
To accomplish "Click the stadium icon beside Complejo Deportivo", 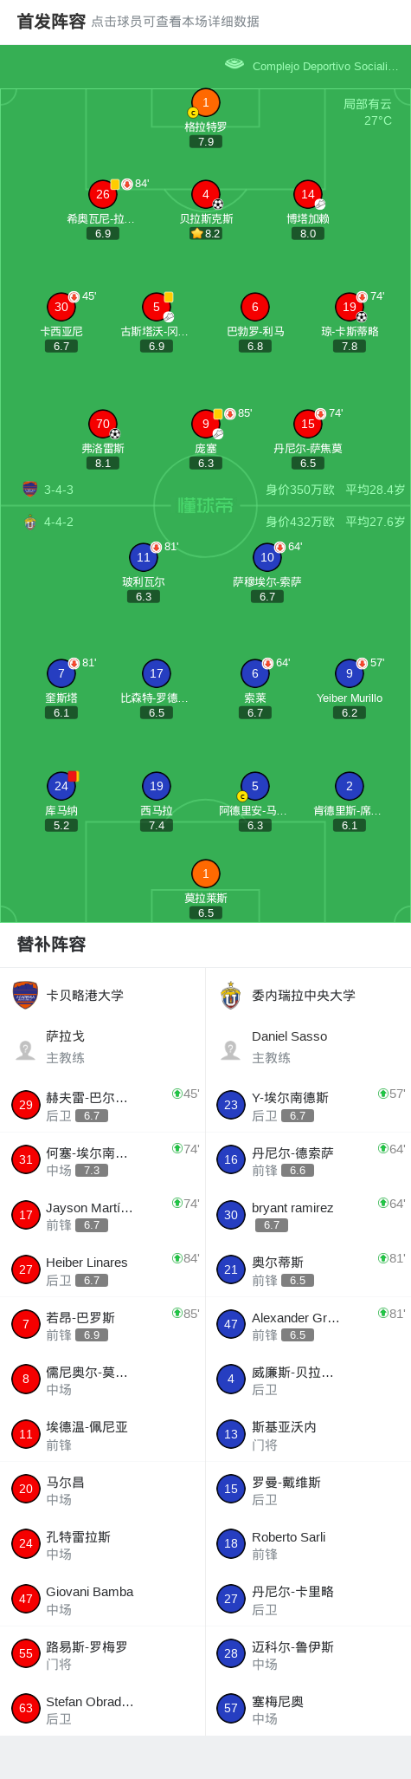I will click(x=234, y=64).
